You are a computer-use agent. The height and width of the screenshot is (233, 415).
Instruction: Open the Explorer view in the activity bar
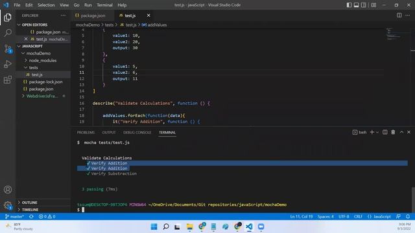(x=8, y=17)
